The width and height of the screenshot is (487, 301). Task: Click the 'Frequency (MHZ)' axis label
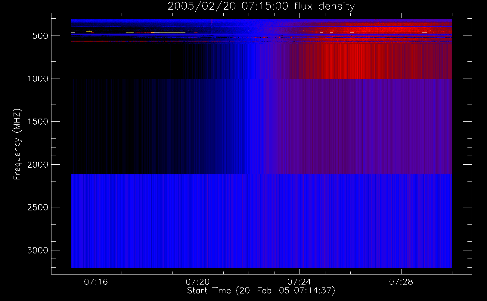17,144
